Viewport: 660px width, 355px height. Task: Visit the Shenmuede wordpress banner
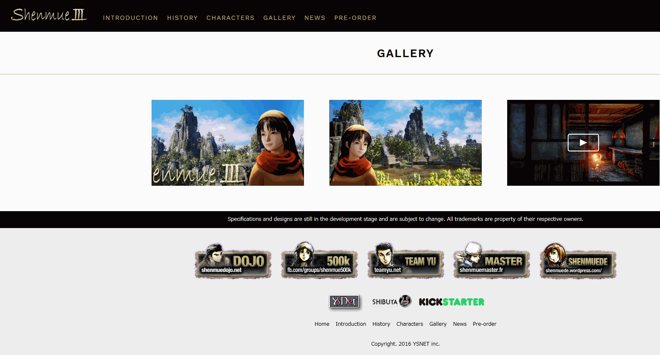point(578,261)
